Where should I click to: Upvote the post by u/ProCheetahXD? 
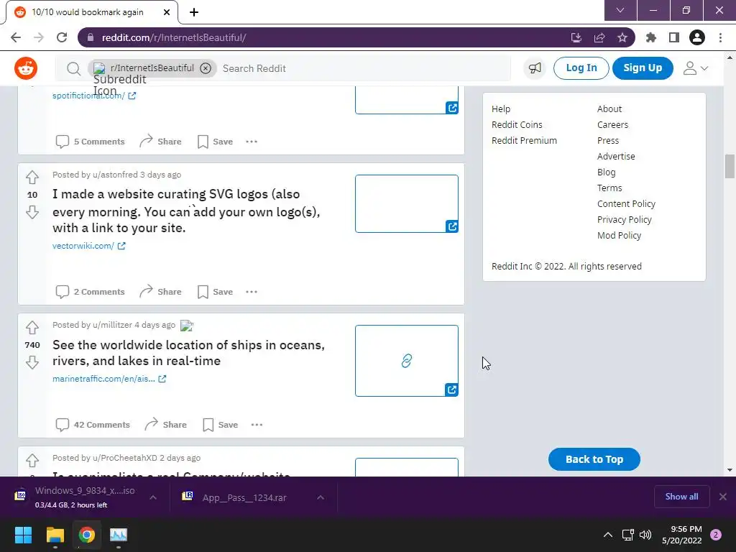click(32, 461)
